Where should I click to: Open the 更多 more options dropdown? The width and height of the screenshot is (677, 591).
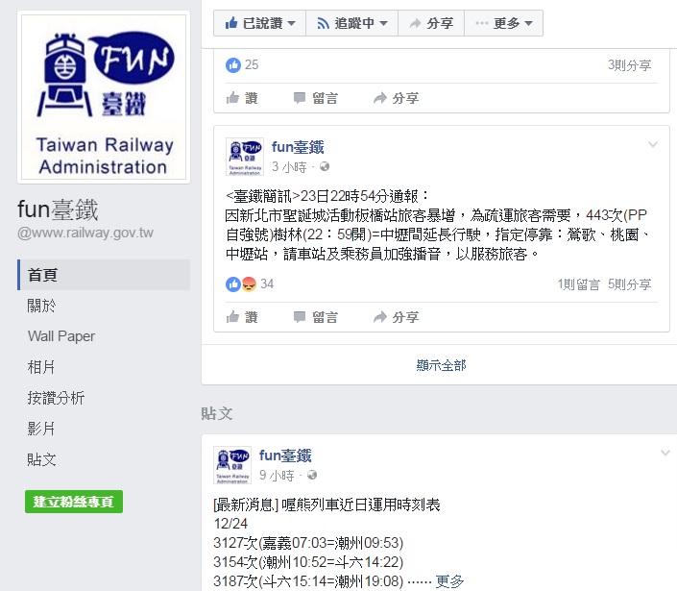click(503, 23)
